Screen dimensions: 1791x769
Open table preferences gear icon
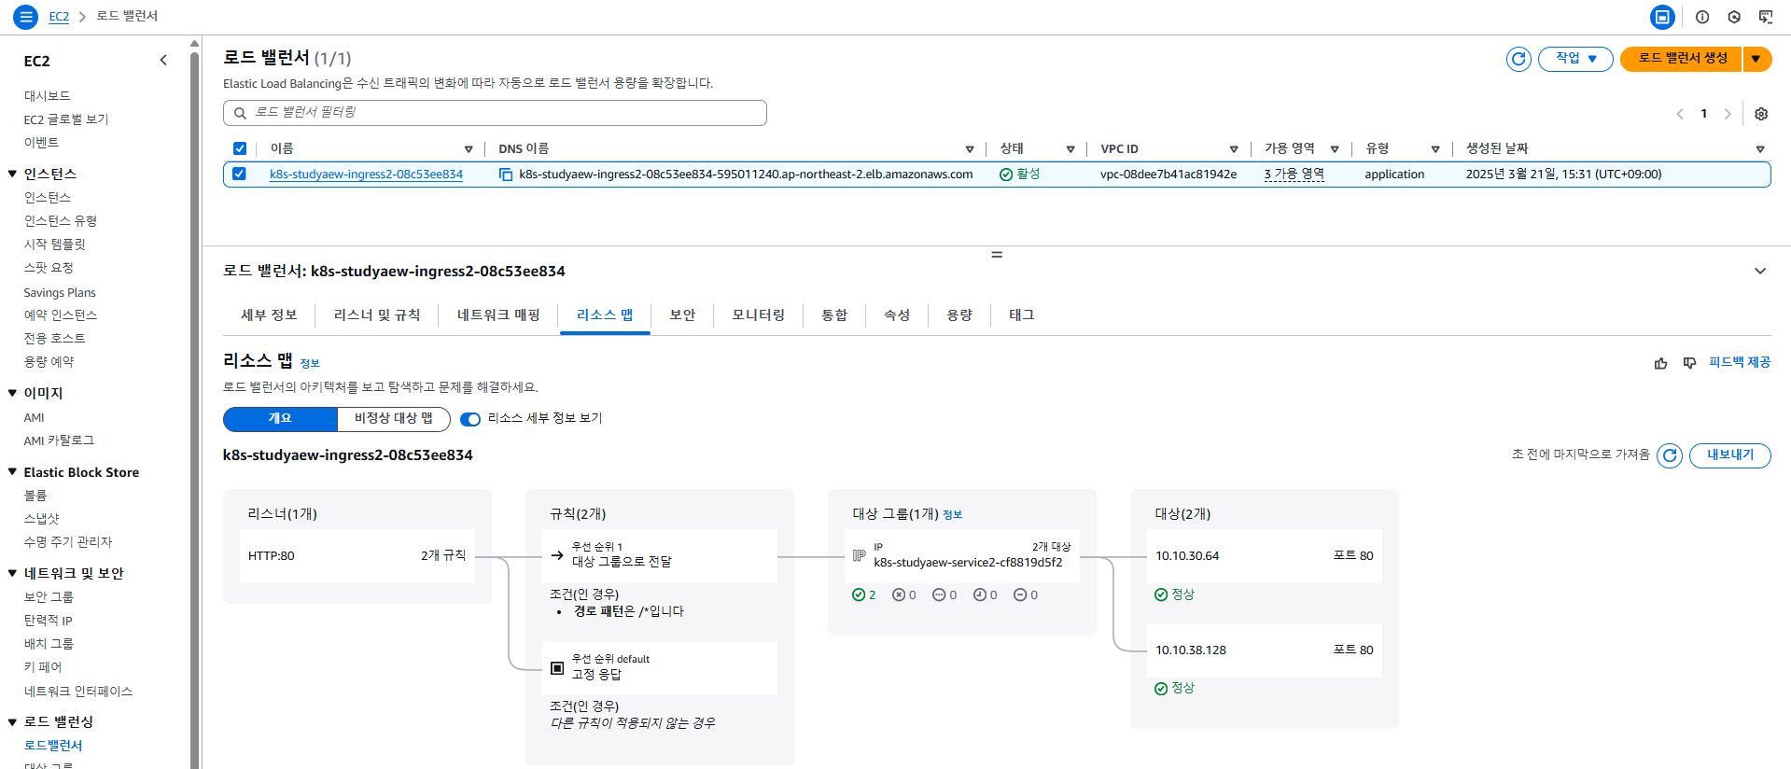click(1761, 114)
